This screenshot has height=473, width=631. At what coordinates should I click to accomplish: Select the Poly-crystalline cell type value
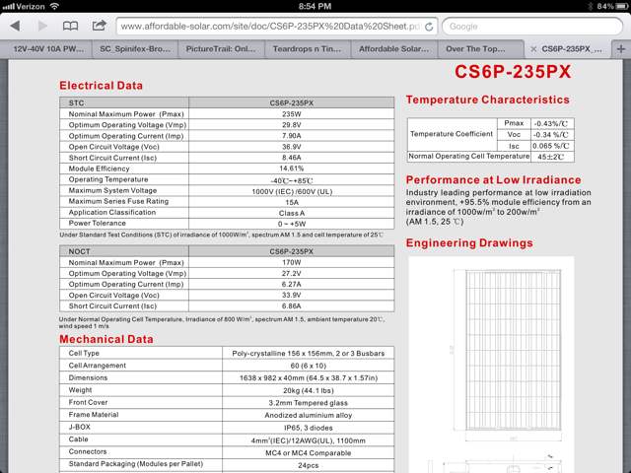[309, 354]
